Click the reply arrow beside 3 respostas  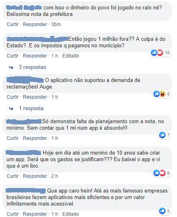click(11, 67)
